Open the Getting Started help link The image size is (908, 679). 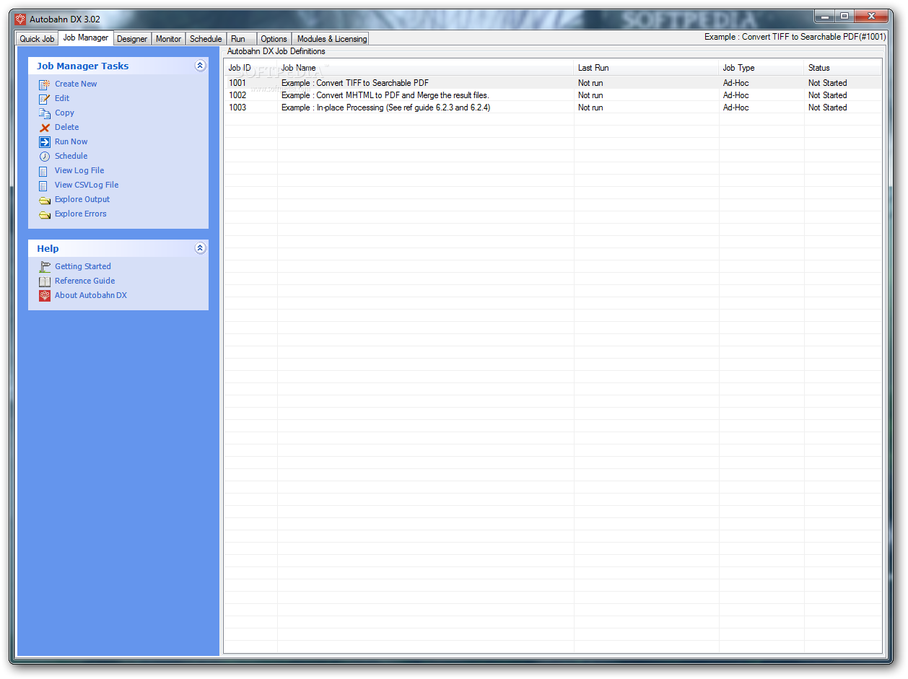click(x=83, y=266)
